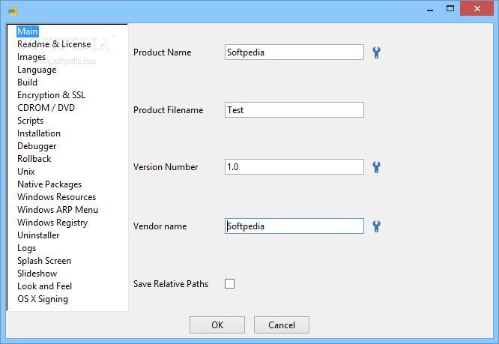The image size is (499, 344).
Task: Click the OK button
Action: click(217, 325)
